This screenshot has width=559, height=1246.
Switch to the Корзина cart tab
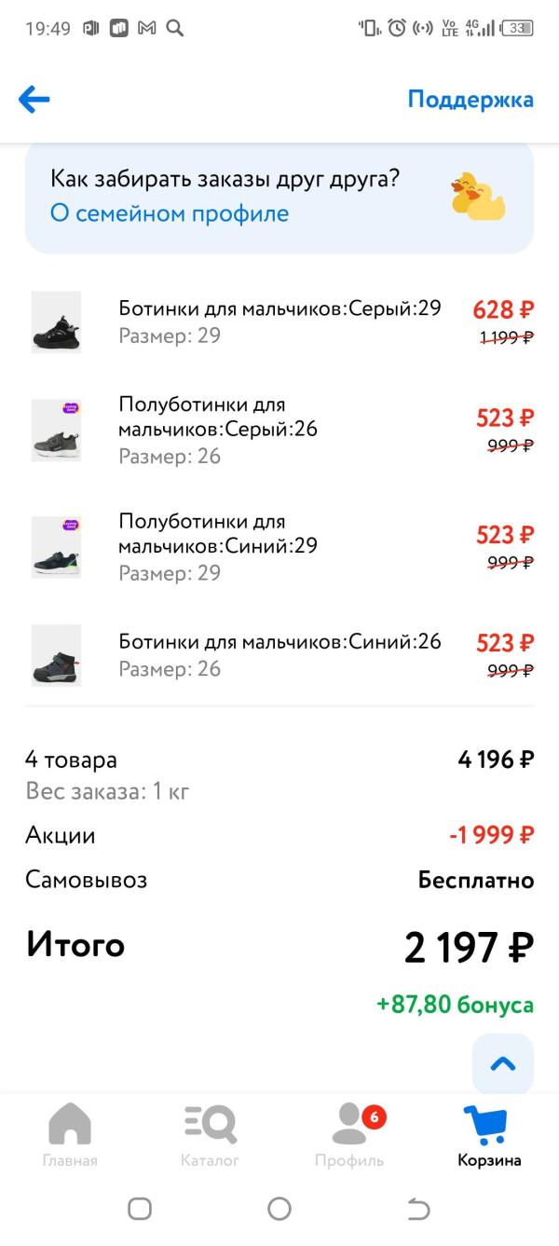[x=489, y=1134]
